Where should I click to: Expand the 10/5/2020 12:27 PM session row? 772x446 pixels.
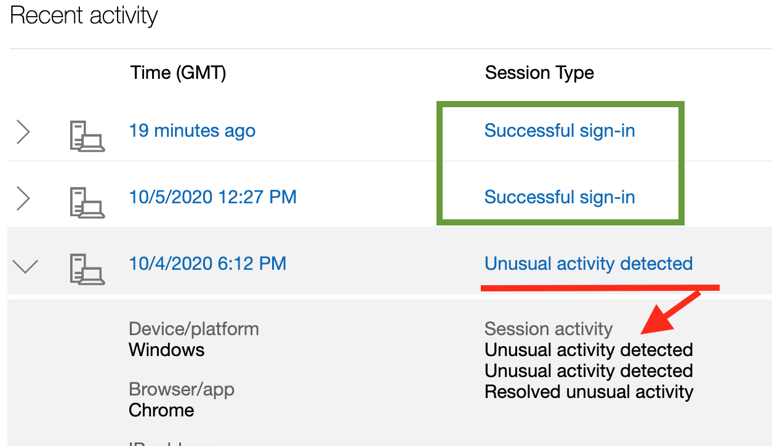pos(23,198)
